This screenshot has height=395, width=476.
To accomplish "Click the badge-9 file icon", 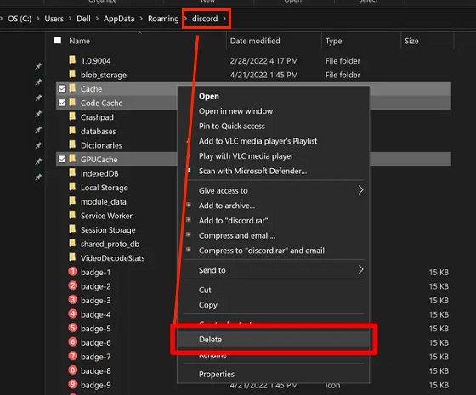I will [73, 384].
